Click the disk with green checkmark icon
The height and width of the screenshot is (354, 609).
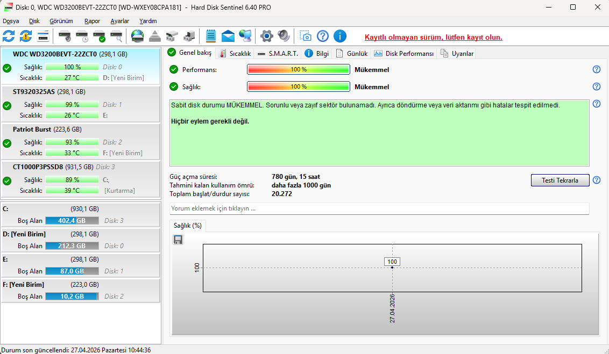99,36
